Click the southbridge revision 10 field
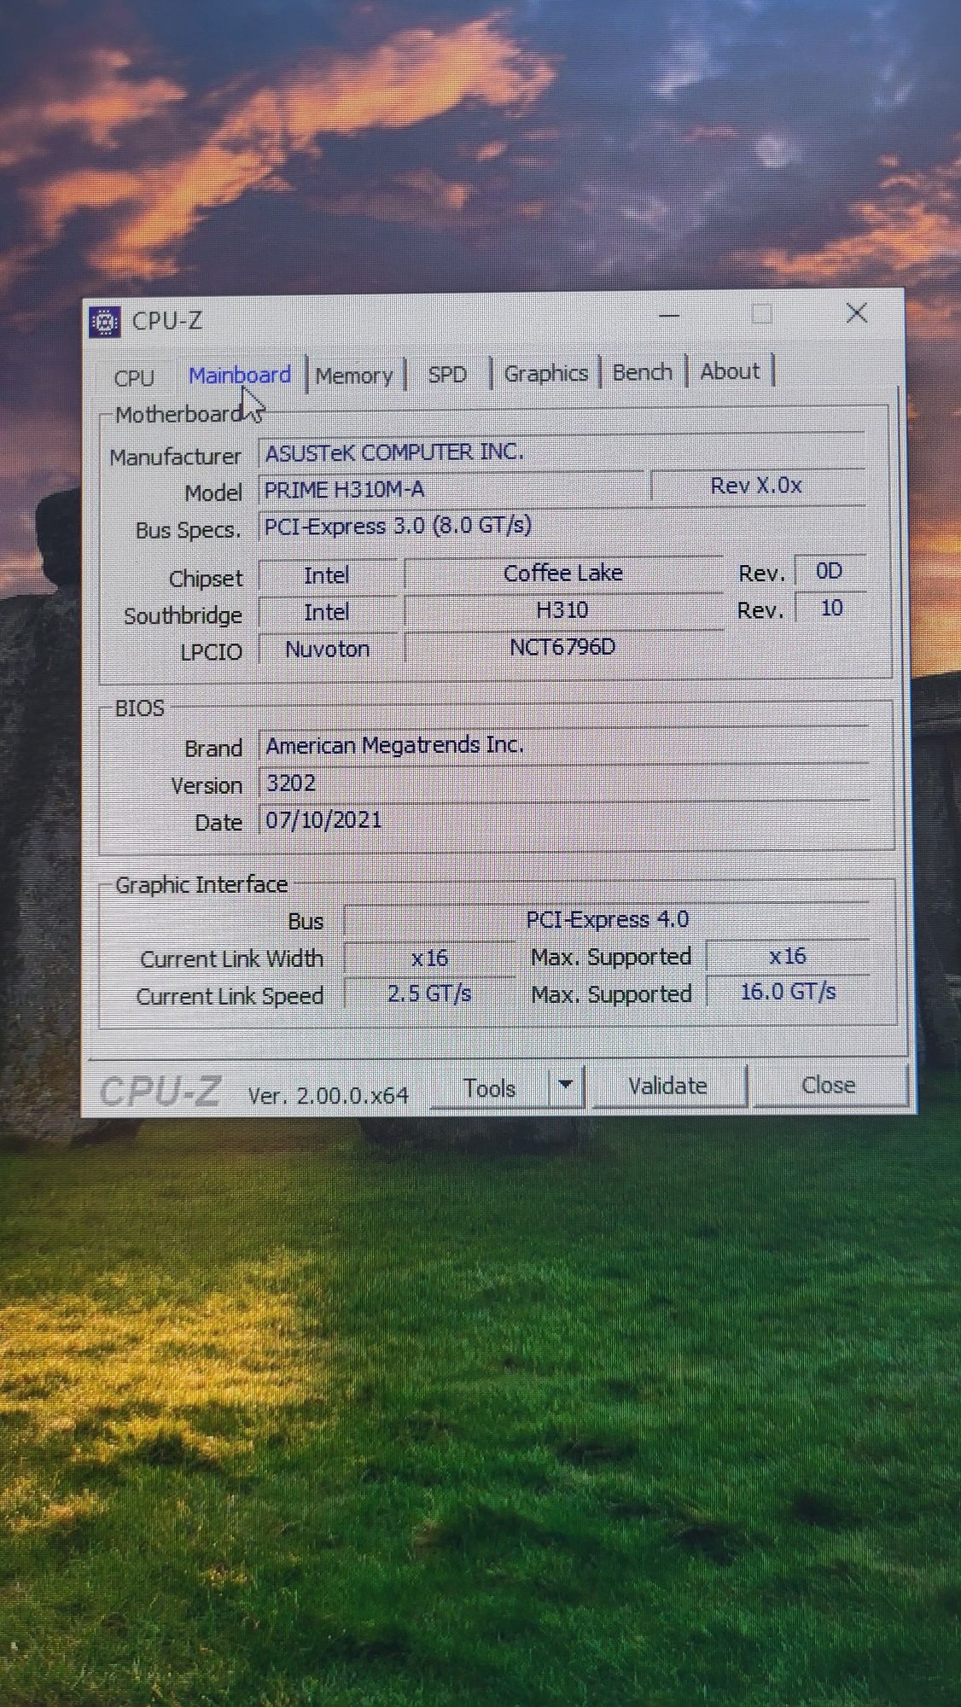961x1707 pixels. [x=830, y=608]
